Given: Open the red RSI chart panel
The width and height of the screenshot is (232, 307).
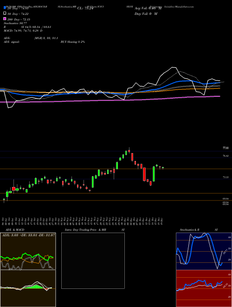Looking at the screenshot, I should pyautogui.click(x=204, y=288).
